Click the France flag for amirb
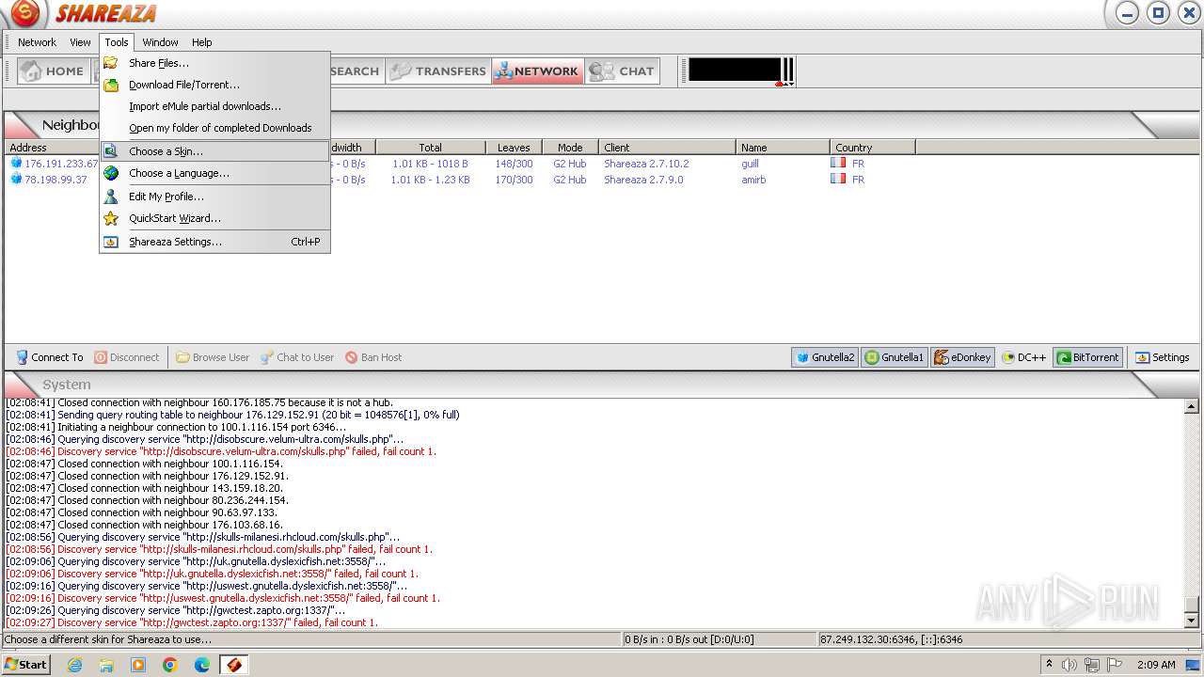 [x=838, y=179]
